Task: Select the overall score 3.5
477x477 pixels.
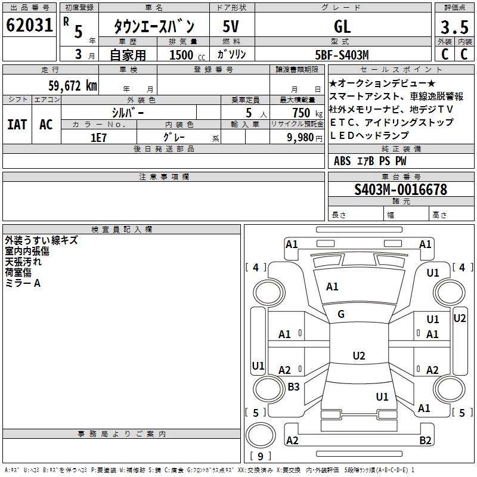Action: click(x=453, y=27)
